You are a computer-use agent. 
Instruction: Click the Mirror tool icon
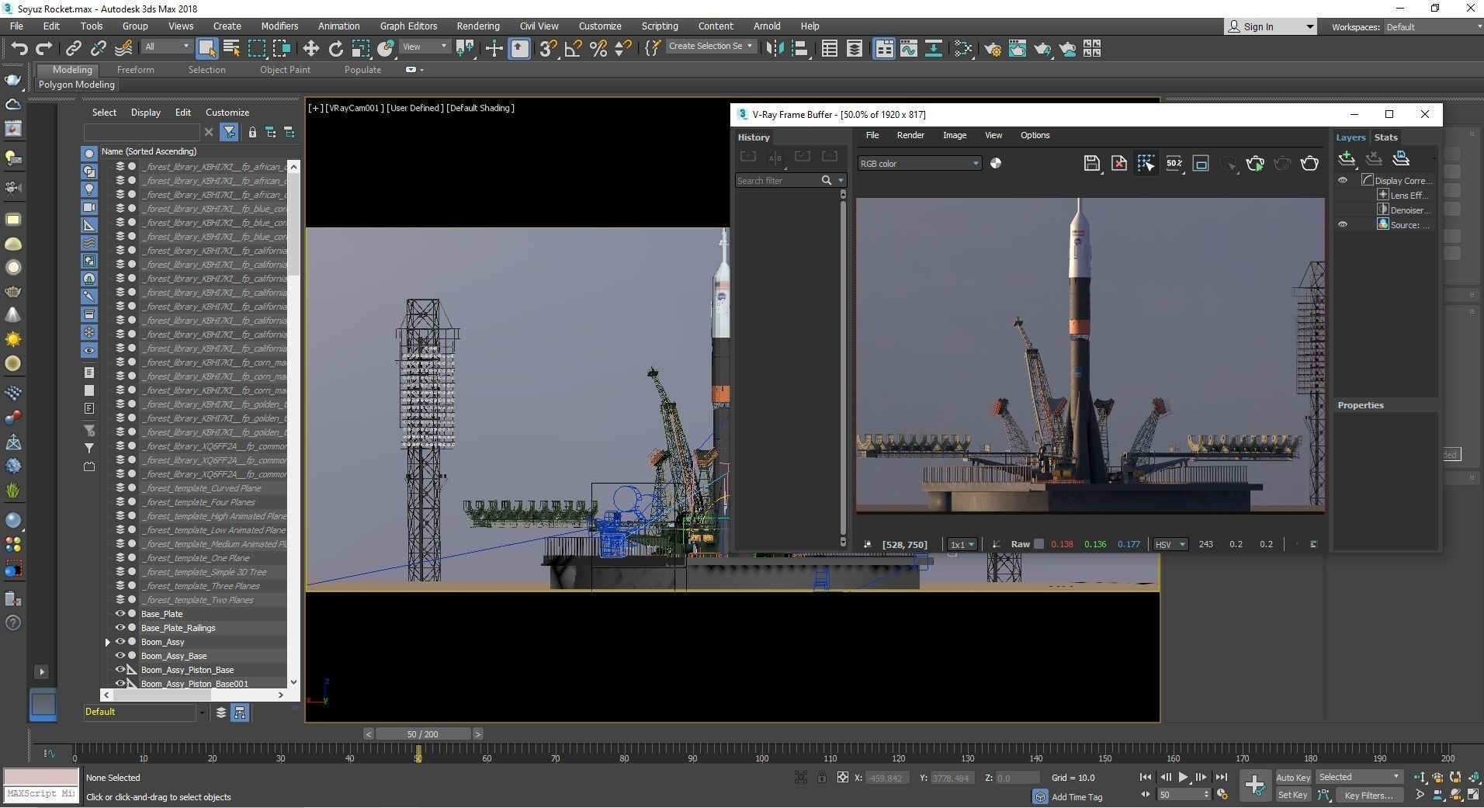[x=775, y=49]
